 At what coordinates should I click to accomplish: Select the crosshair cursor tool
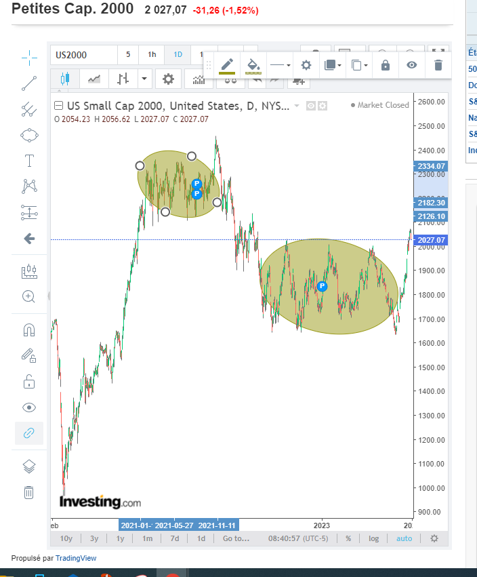click(x=29, y=58)
